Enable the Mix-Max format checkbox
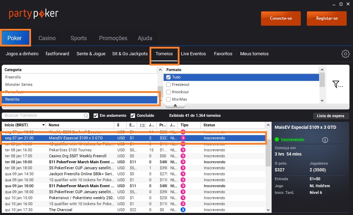This screenshot has width=353, height=215. click(169, 99)
